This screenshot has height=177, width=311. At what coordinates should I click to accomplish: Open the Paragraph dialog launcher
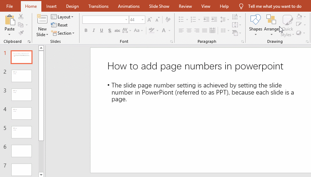pyautogui.click(x=242, y=41)
